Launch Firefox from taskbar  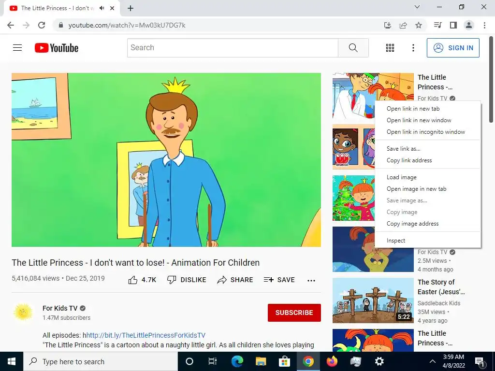click(332, 361)
